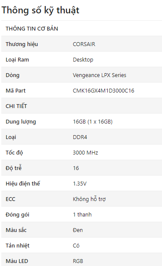
Task: Click the Tản nhiệt row label
Action: (18, 245)
